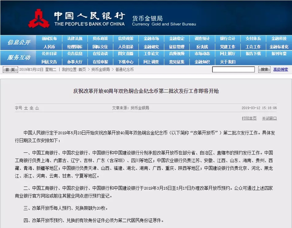Open the 金融科技 menu item

point(279,39)
